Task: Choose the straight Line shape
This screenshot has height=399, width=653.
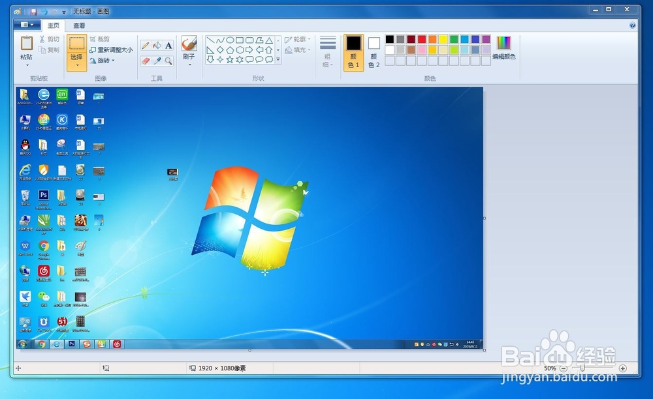Action: (x=211, y=40)
